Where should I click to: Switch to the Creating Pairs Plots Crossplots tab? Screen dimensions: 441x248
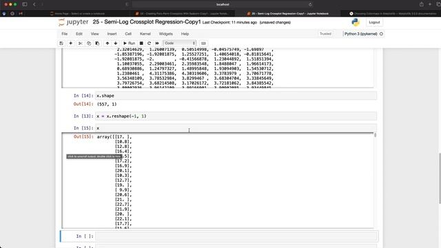tap(182, 14)
